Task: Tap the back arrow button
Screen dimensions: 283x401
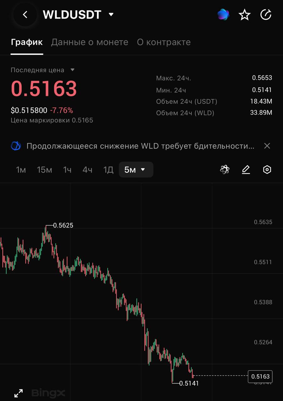Action: [x=25, y=15]
